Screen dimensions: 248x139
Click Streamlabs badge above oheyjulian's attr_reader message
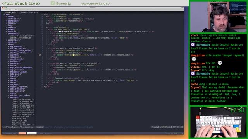[x=193, y=45]
